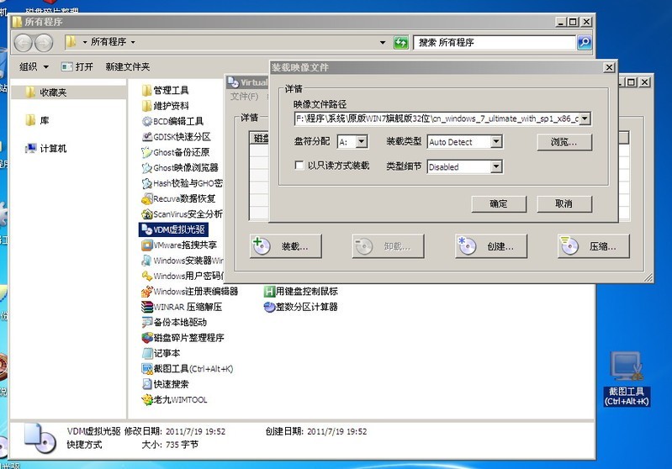Select 整数分区计算器 shortcut icon
The image size is (672, 469).
[x=268, y=307]
